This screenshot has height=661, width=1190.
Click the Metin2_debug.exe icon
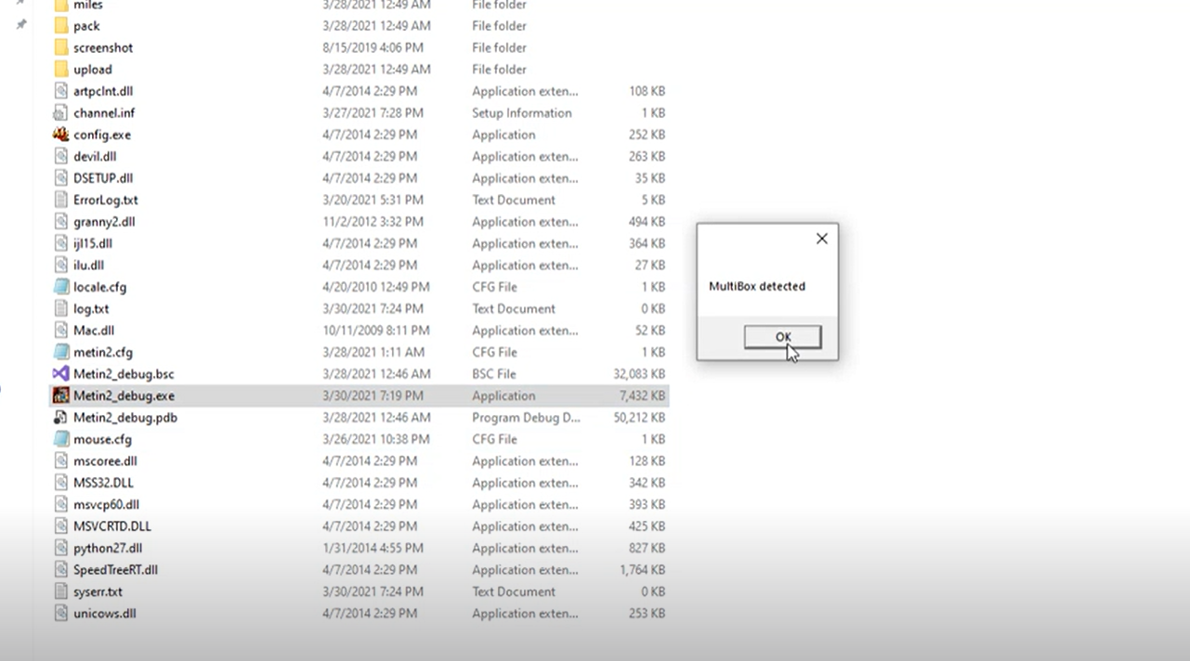(61, 395)
